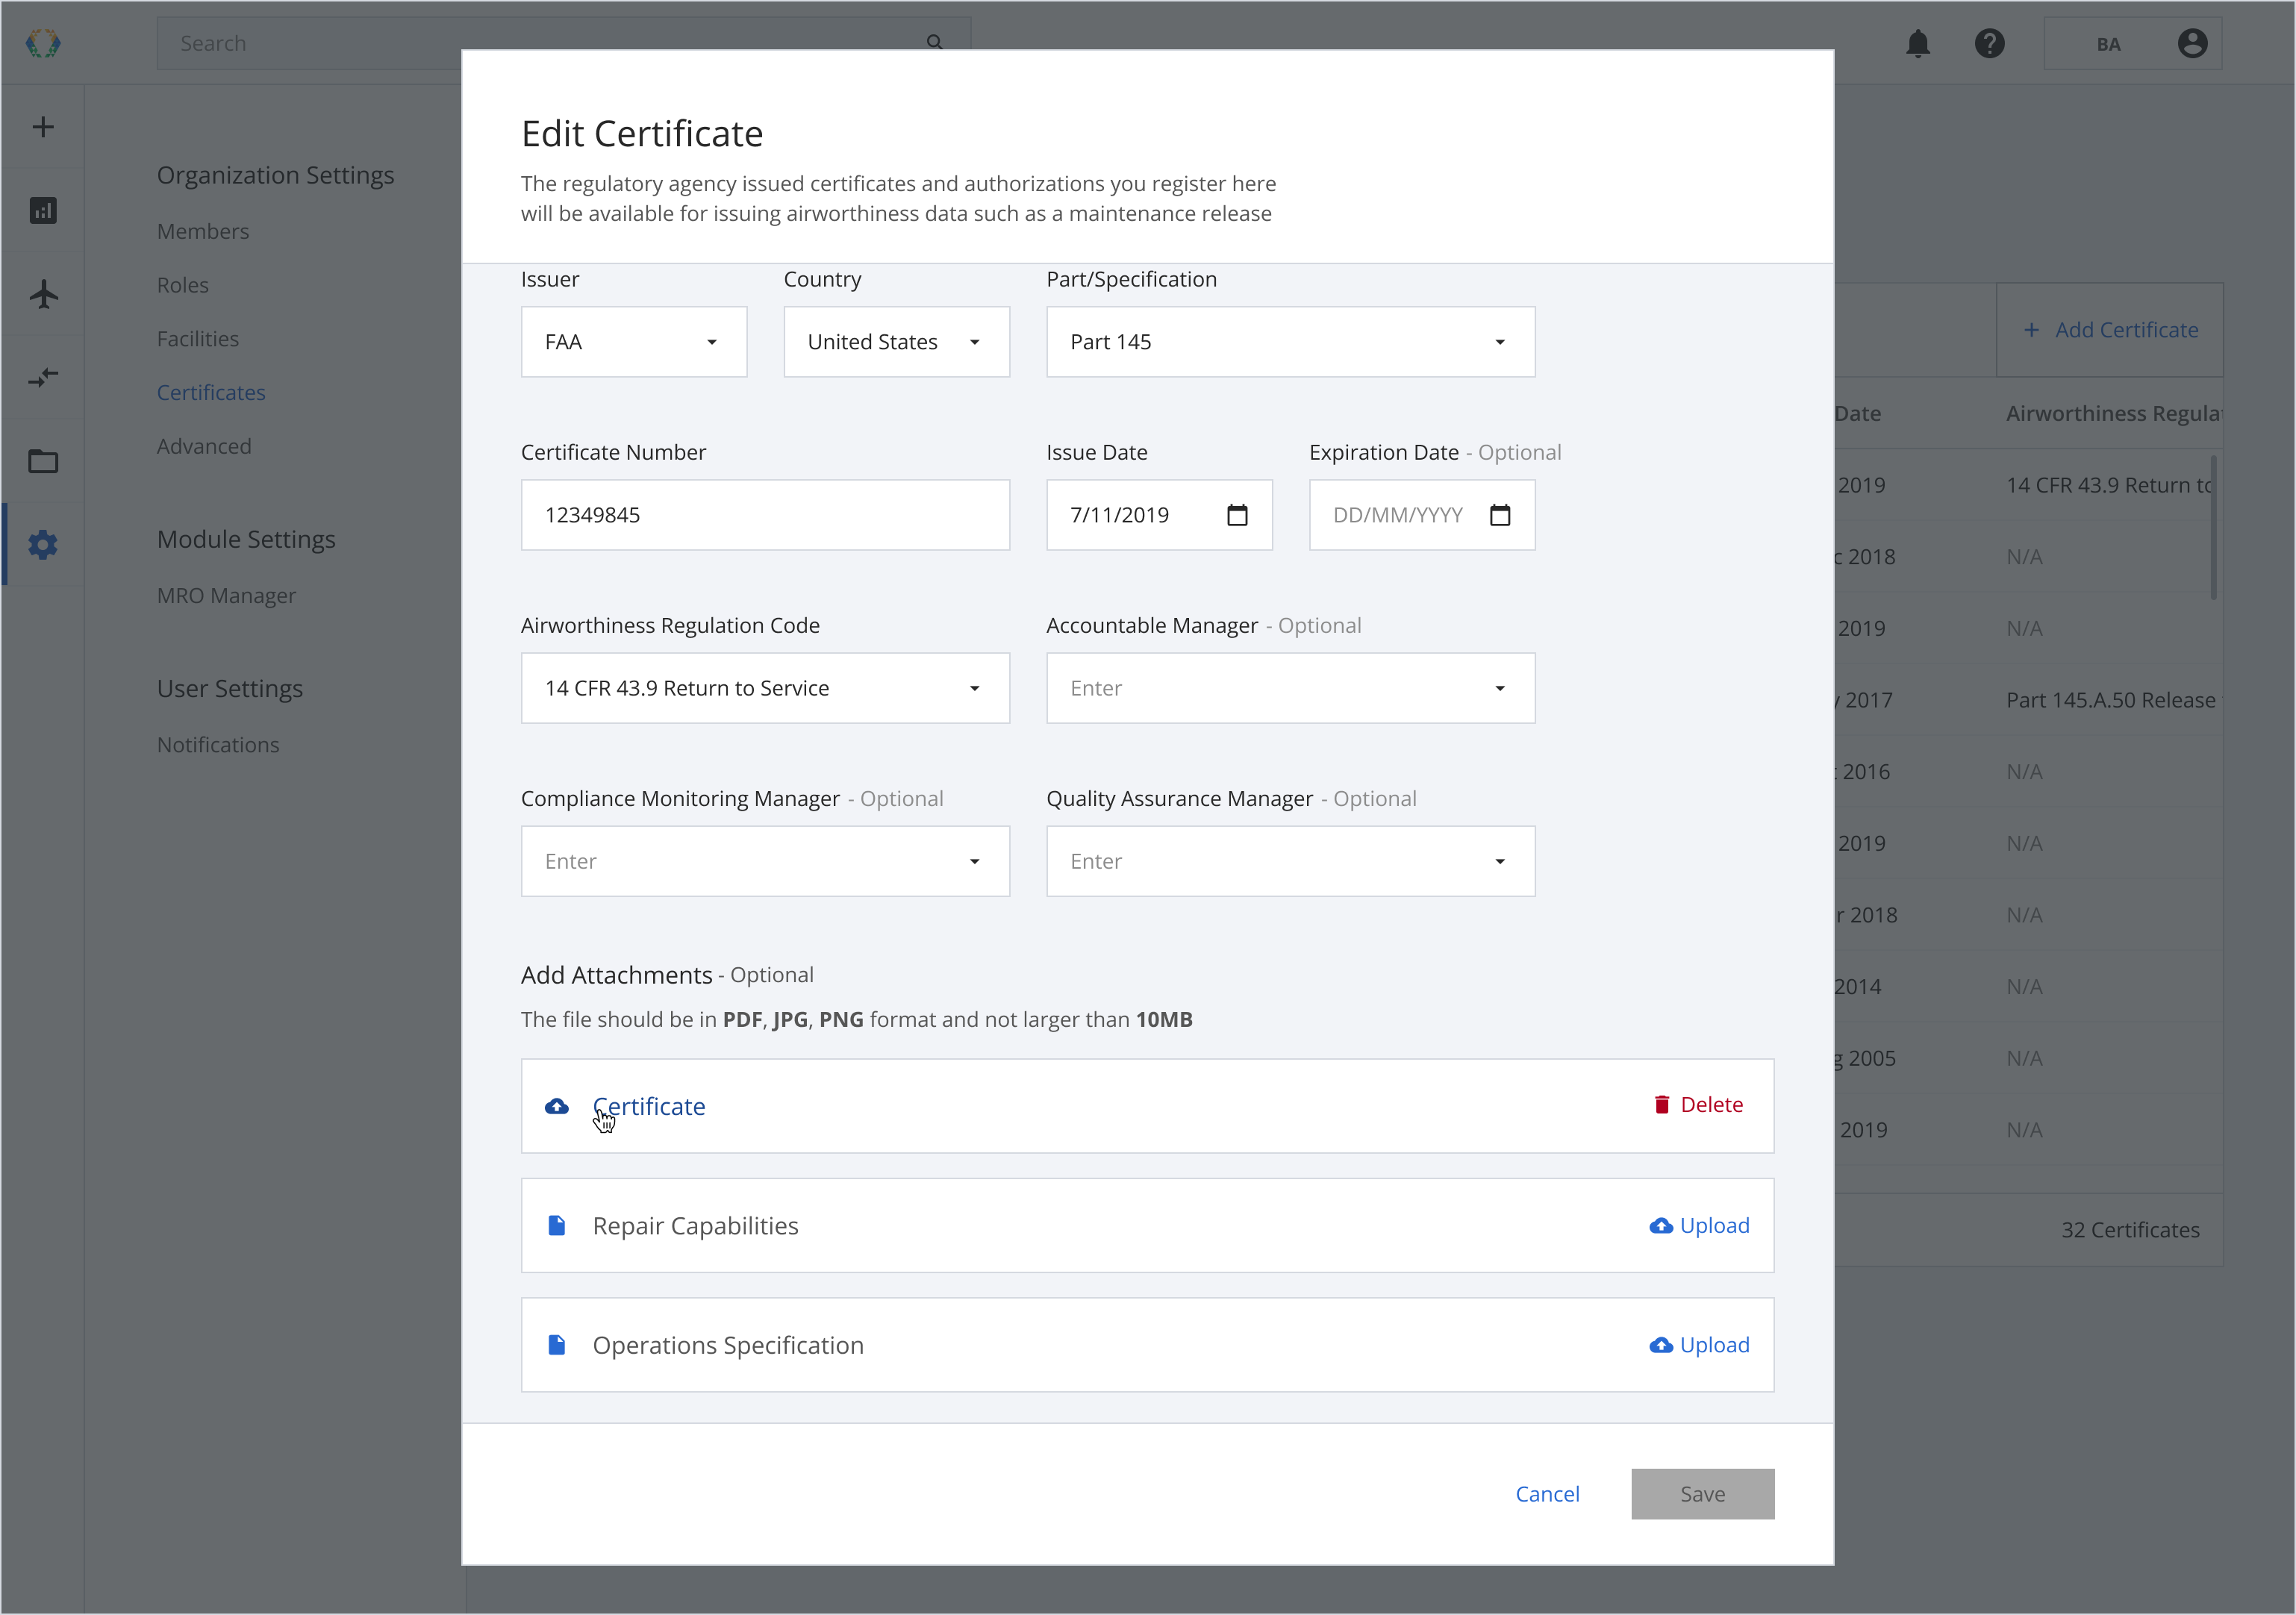
Task: Expand the Part/Specification Part 145 dropdown
Action: pos(1290,342)
